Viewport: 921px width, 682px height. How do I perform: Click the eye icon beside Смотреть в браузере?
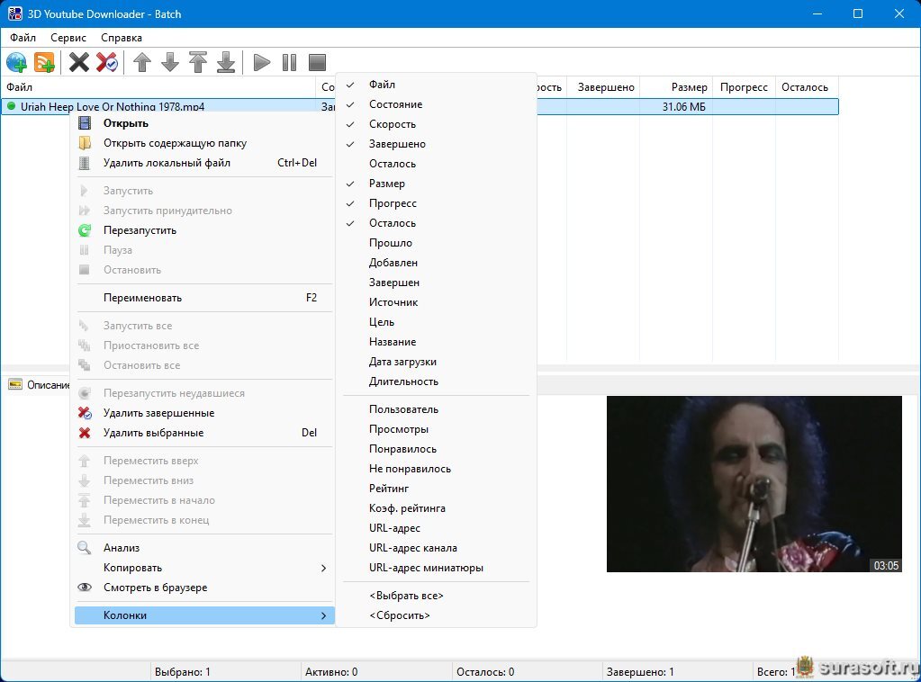pyautogui.click(x=85, y=588)
